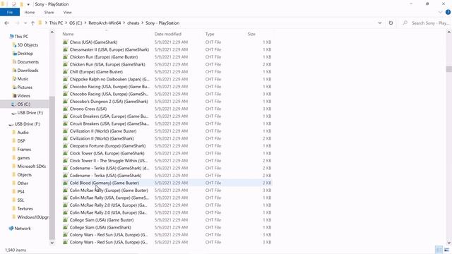The height and width of the screenshot is (254, 452).
Task: Switch to the Share ribbon tab
Action: point(49,13)
